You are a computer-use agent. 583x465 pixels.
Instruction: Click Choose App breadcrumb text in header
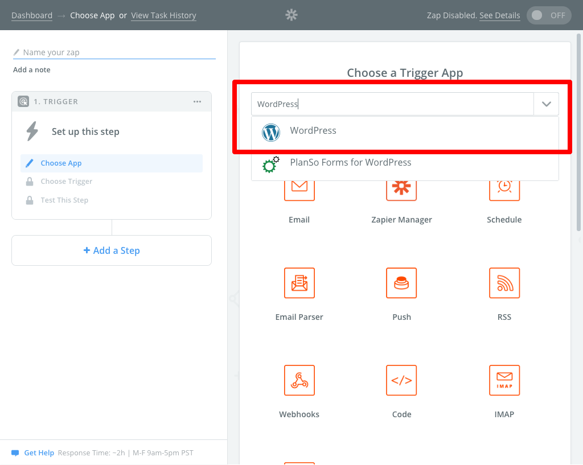coord(92,15)
